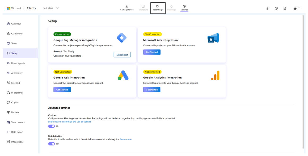This screenshot has width=308, height=156.
Task: Click the Copilot sidebar icon
Action: tap(8, 102)
